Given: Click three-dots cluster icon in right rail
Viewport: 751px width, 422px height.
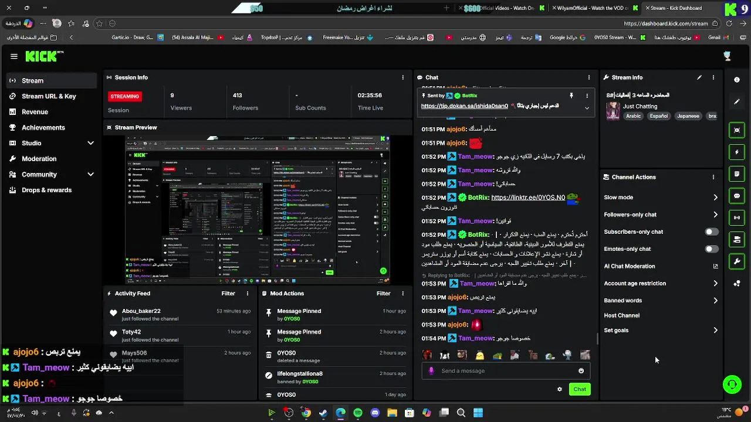Looking at the screenshot, I should [x=737, y=284].
